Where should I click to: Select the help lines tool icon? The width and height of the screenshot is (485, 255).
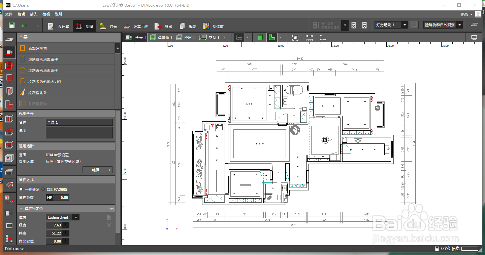(x=9, y=212)
